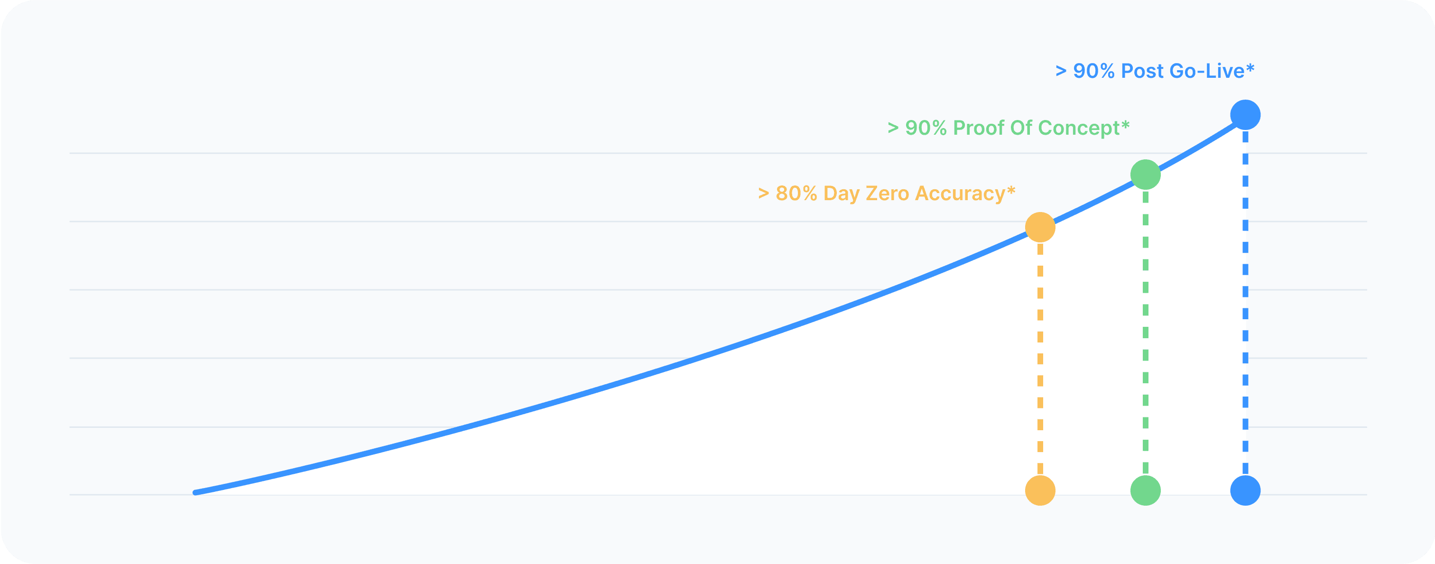Viewport: 1435px width, 564px height.
Task: Click the ">" symbol before "90% Proof Of Concept"
Action: [x=893, y=129]
